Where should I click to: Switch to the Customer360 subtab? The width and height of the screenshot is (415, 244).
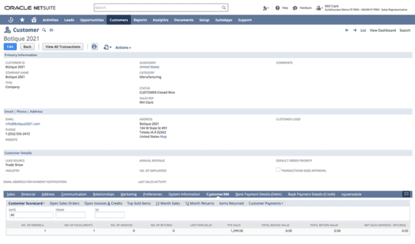point(218,194)
